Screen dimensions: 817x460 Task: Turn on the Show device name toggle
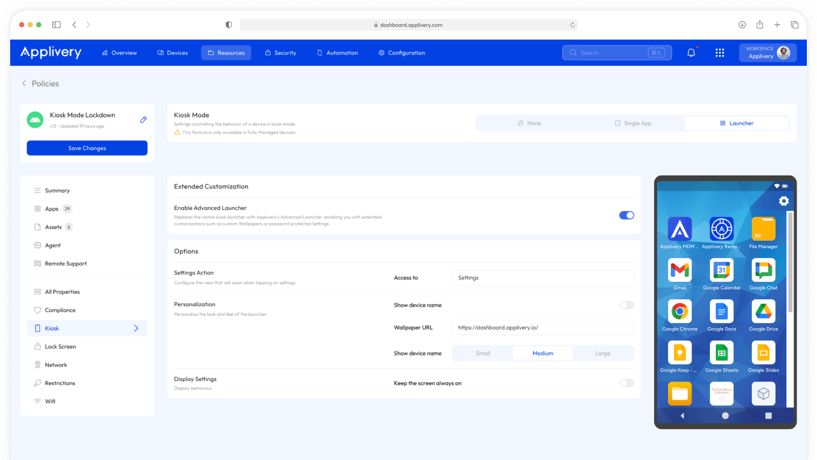tap(626, 305)
